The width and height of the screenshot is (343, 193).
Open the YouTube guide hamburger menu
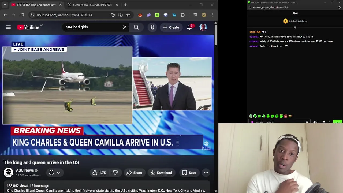coord(9,27)
